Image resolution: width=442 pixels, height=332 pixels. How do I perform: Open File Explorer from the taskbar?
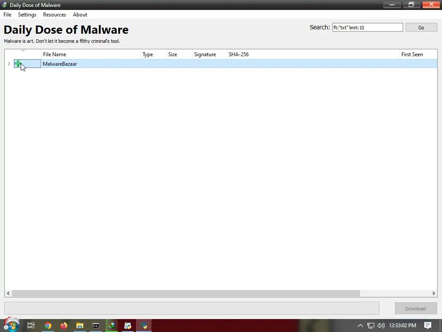(x=80, y=326)
